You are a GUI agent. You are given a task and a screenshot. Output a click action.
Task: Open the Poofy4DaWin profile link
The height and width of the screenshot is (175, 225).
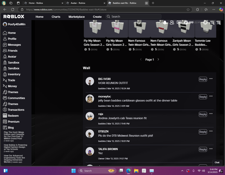tap(14, 24)
